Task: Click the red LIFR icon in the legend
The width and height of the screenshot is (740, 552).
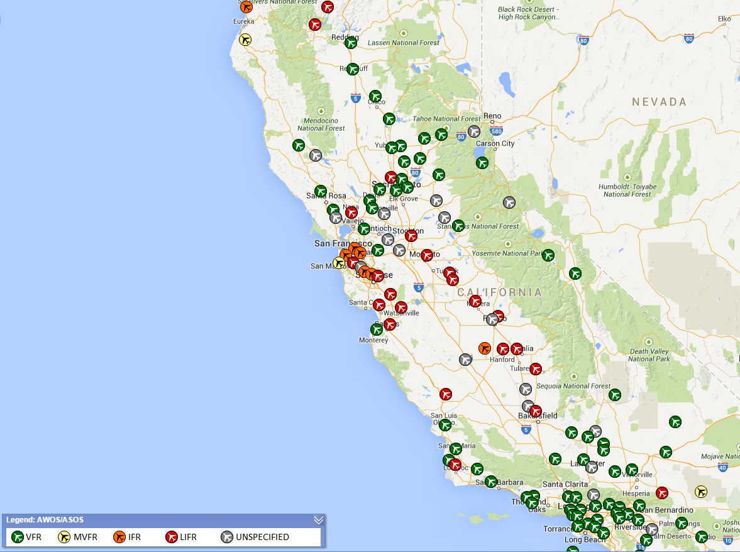Action: click(171, 537)
